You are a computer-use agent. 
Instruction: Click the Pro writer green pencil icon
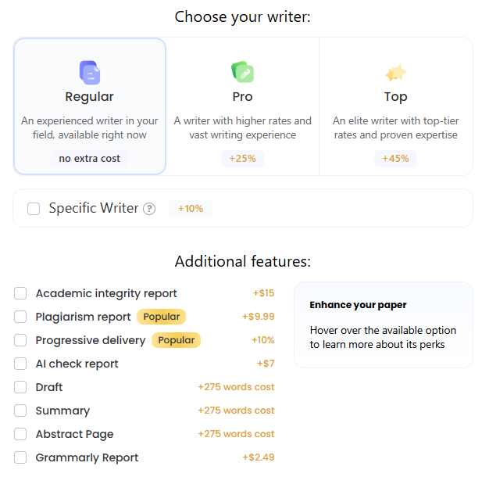242,73
